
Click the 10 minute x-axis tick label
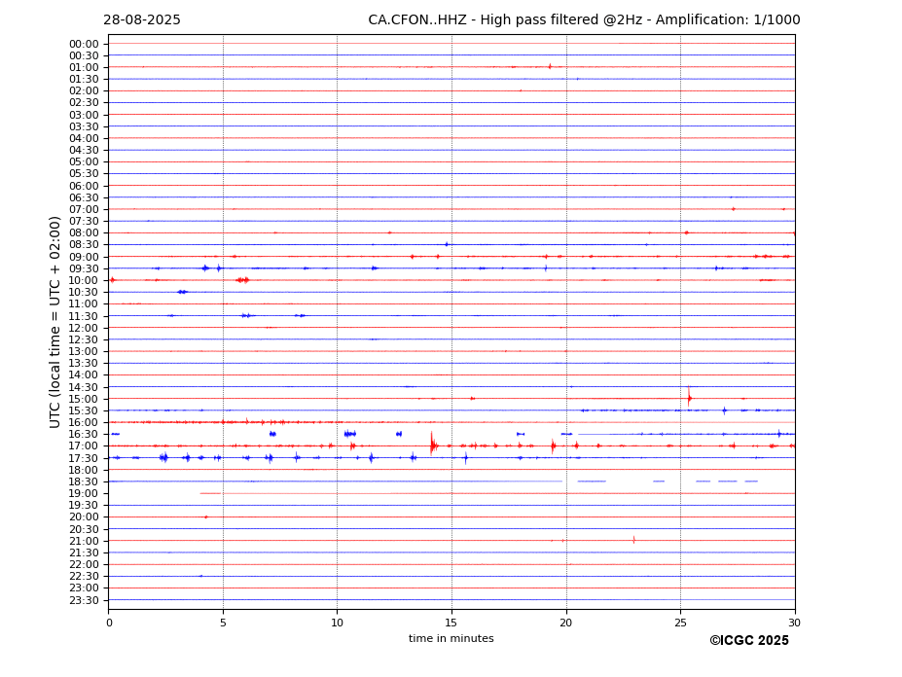[337, 623]
